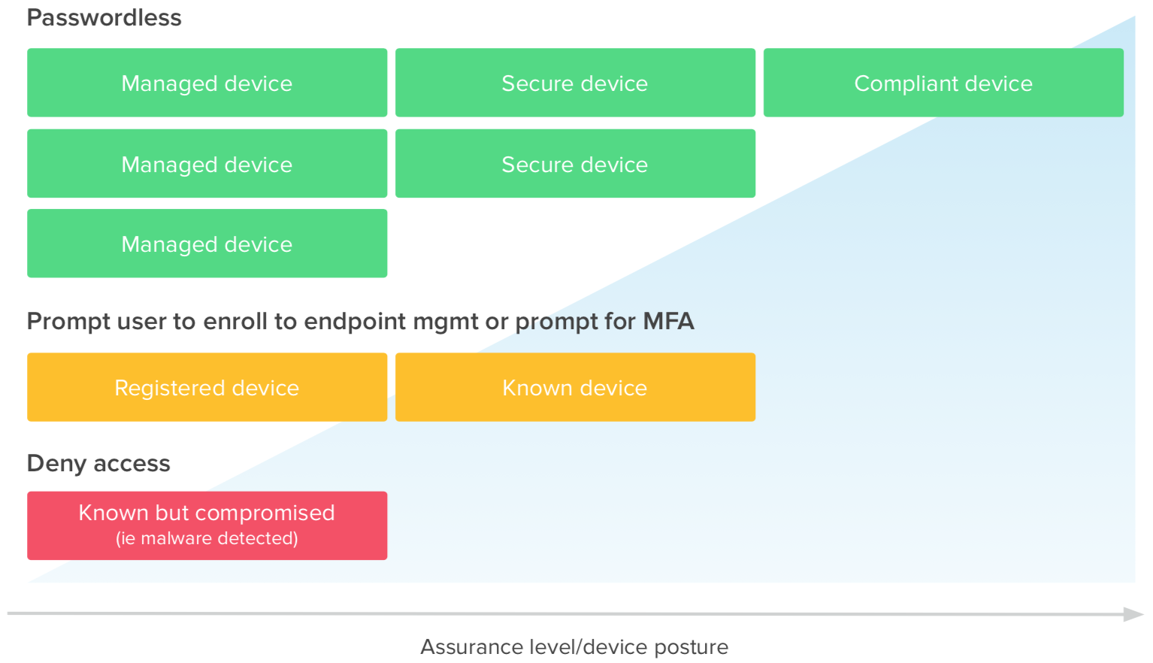Select the second-row Managed device box
Screen dimensions: 1153x663
click(x=207, y=164)
